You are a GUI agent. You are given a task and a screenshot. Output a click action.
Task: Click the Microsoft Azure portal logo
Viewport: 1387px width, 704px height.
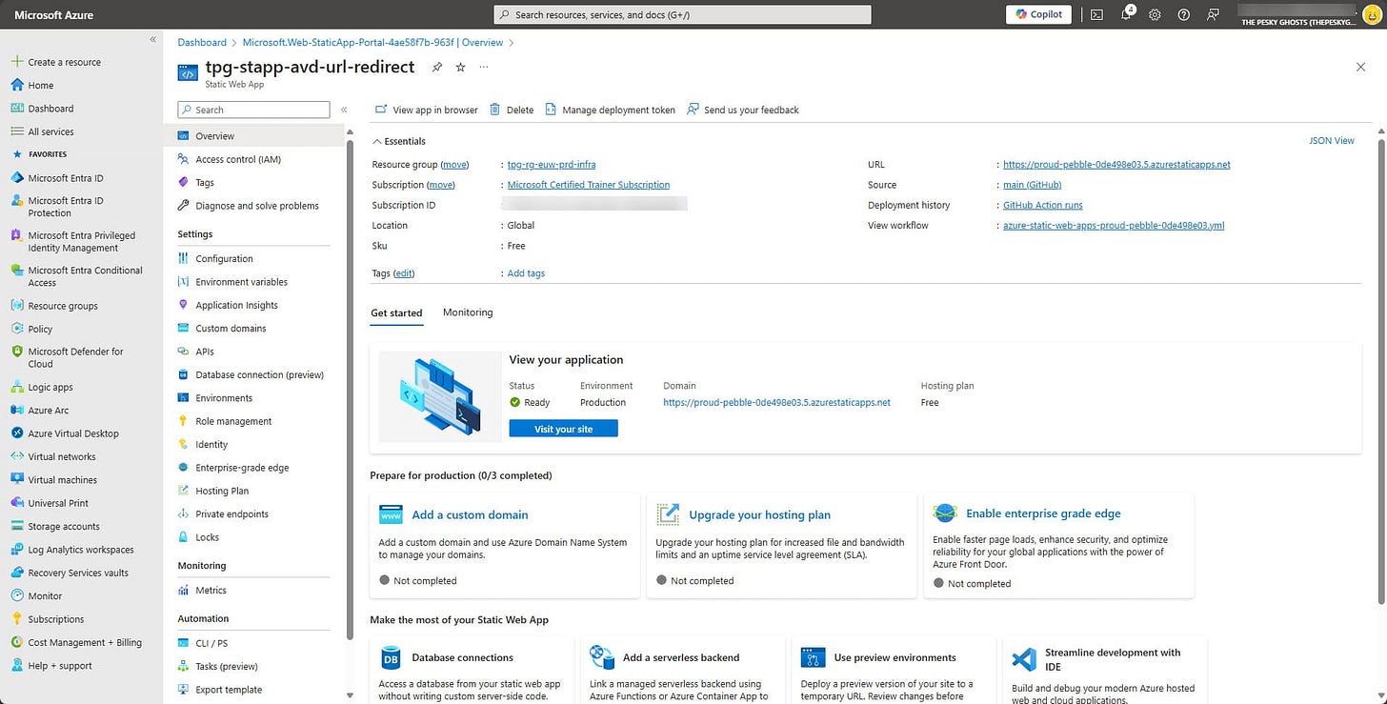tap(54, 14)
